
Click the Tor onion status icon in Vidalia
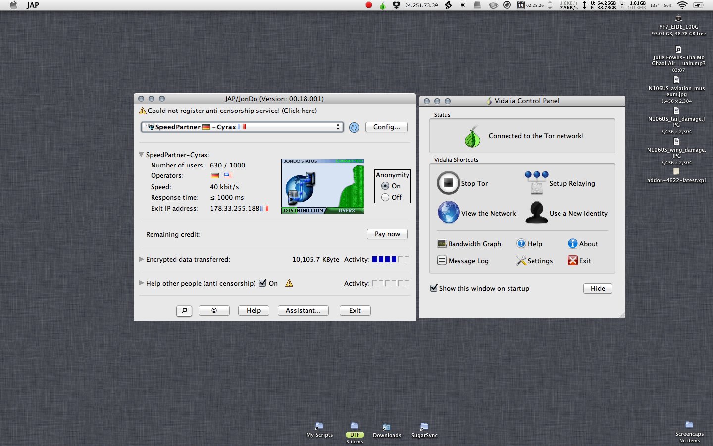pyautogui.click(x=472, y=136)
